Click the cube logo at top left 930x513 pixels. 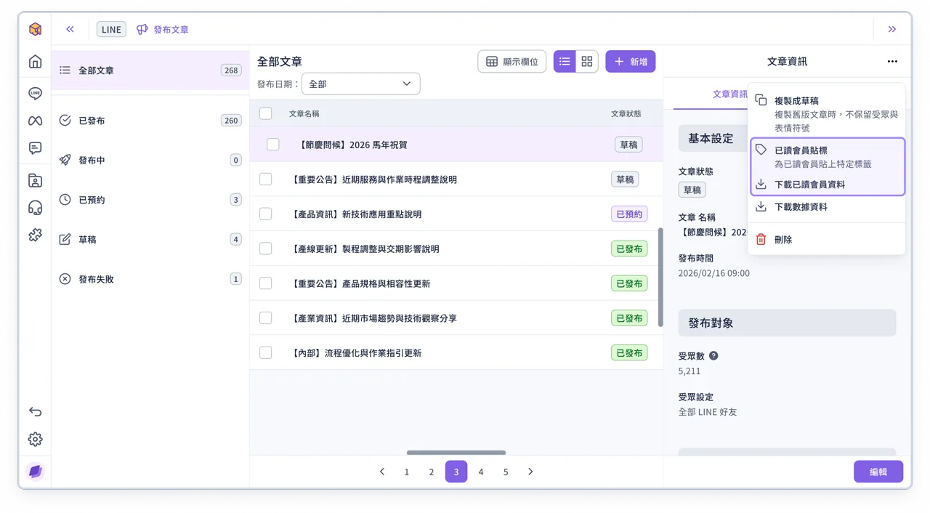[x=35, y=30]
